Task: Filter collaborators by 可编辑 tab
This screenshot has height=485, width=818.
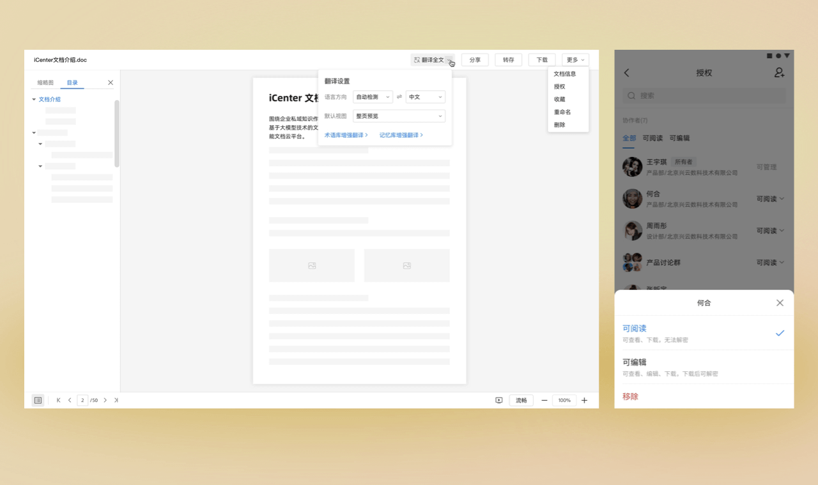Action: [679, 138]
